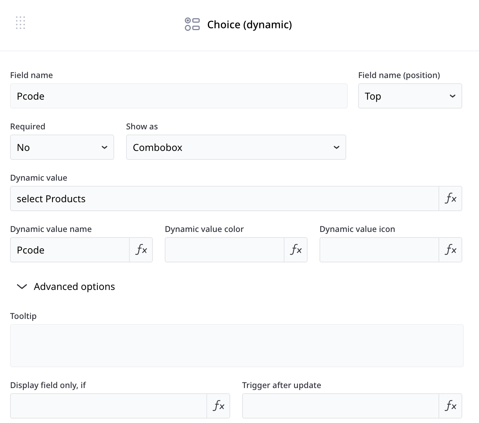
Task: Focus the Dynamic value icon input
Action: tap(379, 250)
